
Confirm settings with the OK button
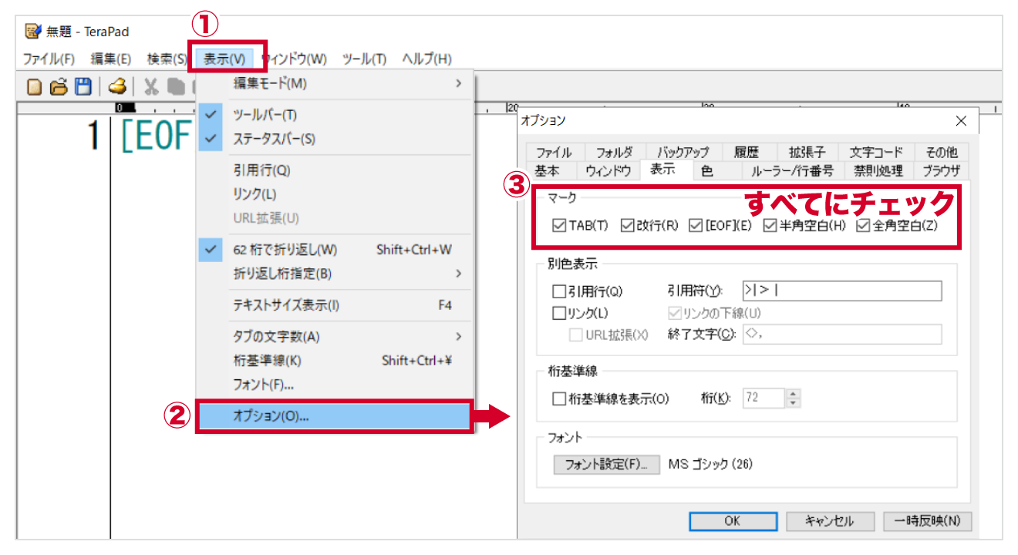tap(731, 521)
